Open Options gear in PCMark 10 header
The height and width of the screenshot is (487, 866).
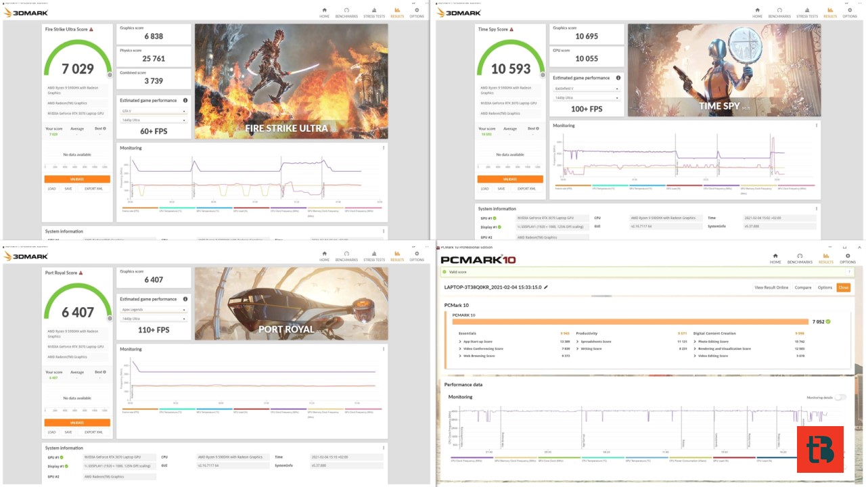[848, 258]
